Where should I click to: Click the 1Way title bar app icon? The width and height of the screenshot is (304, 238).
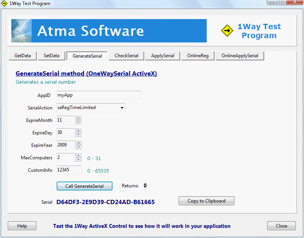pyautogui.click(x=4, y=4)
